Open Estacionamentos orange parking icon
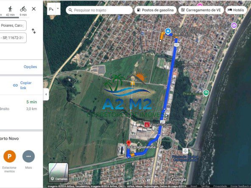The image size is (251, 188). (x=10, y=156)
